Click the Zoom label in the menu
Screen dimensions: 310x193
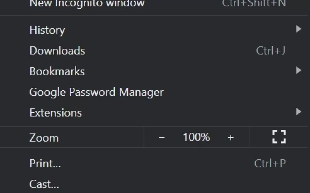[x=44, y=138]
